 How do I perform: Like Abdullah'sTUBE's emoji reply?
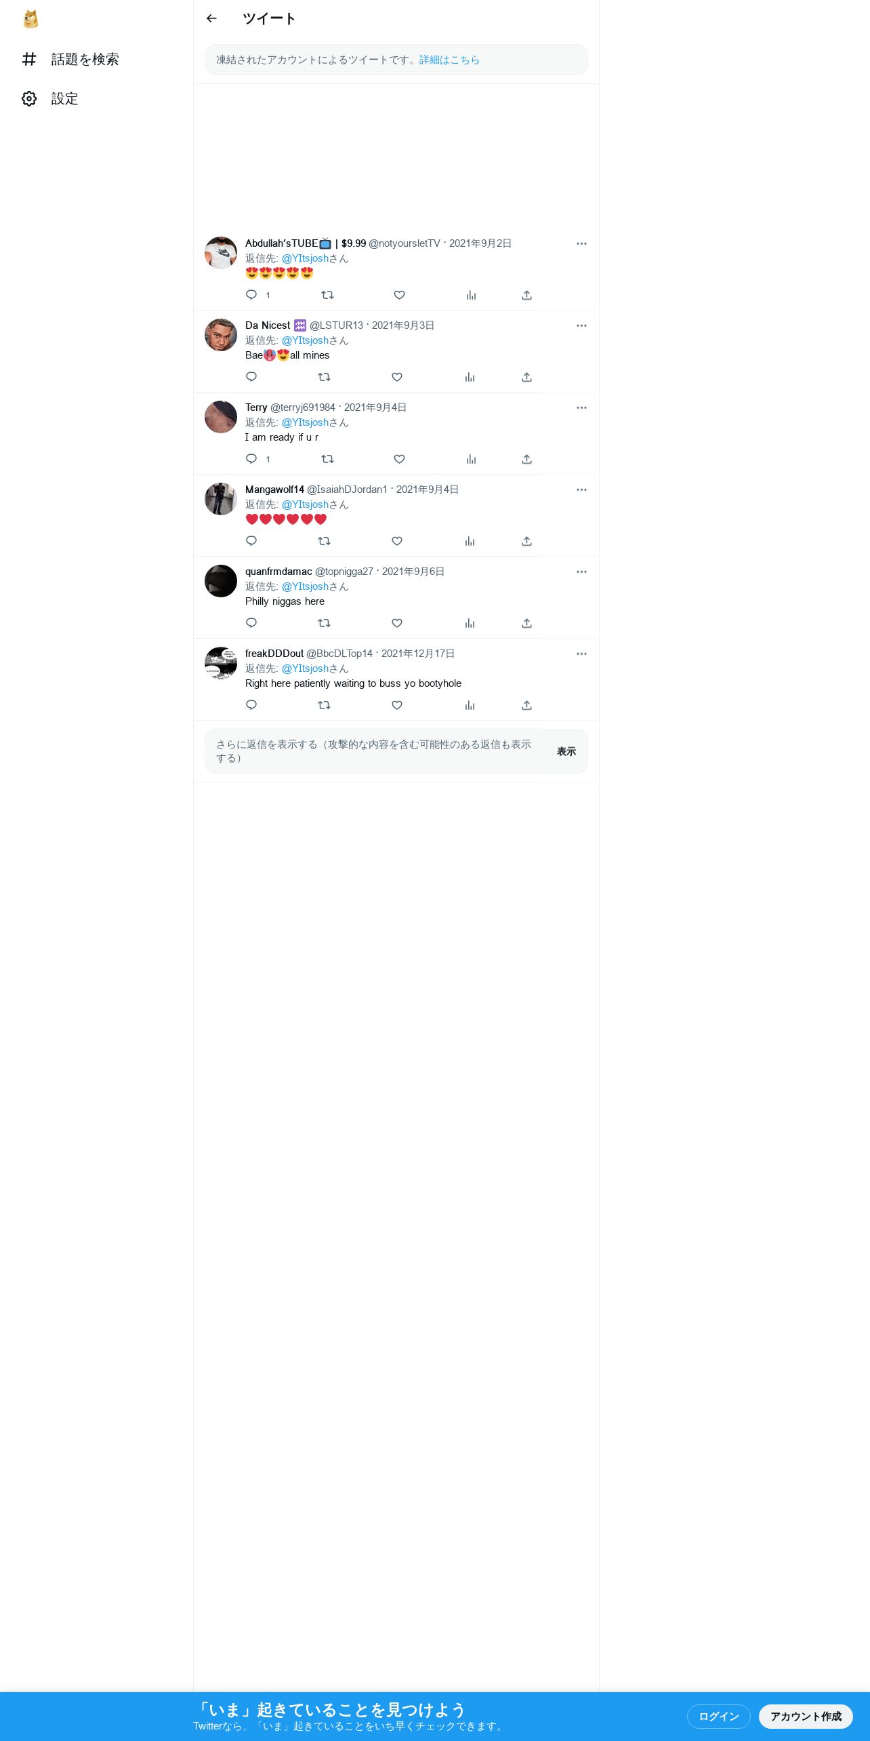point(399,295)
